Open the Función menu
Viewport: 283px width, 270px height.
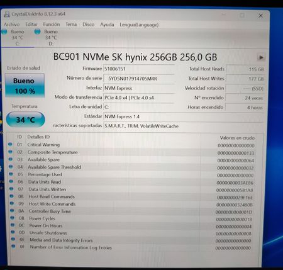point(52,25)
